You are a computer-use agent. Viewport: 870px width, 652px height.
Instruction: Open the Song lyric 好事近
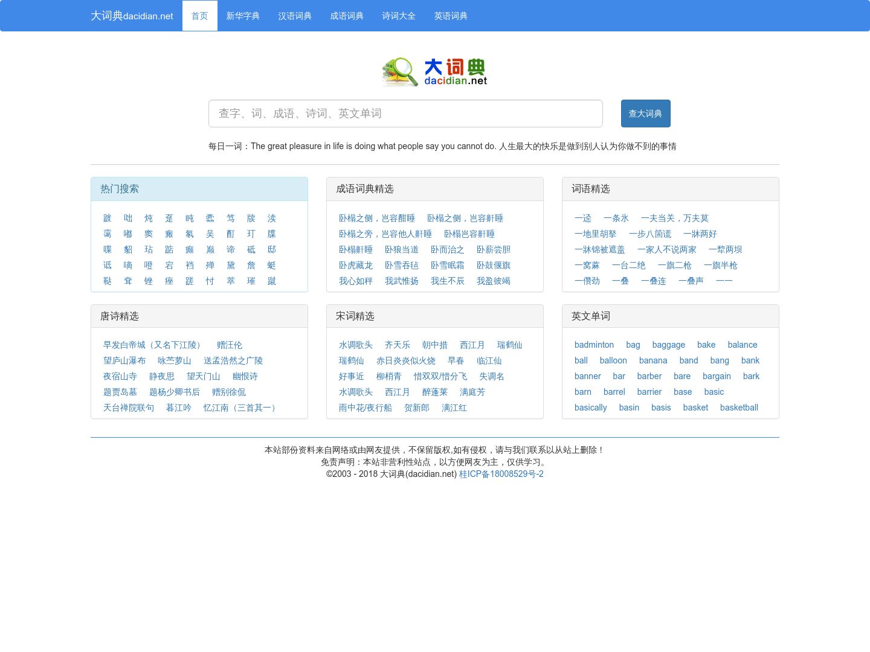(x=352, y=376)
